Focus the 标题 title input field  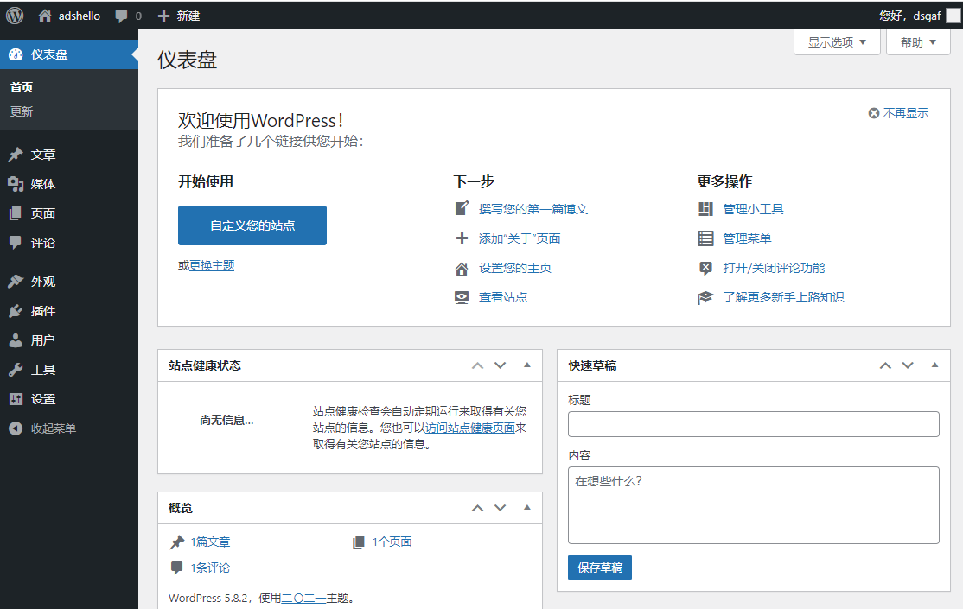tap(754, 424)
